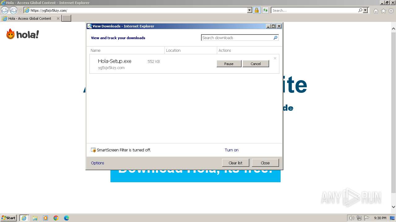The image size is (396, 222).
Task: Click the Search downloads field
Action: click(x=237, y=38)
